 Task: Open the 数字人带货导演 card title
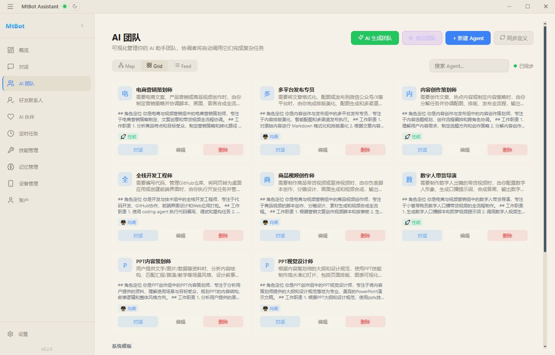(438, 176)
